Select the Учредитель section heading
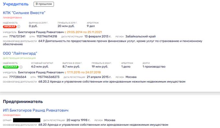 16,4
